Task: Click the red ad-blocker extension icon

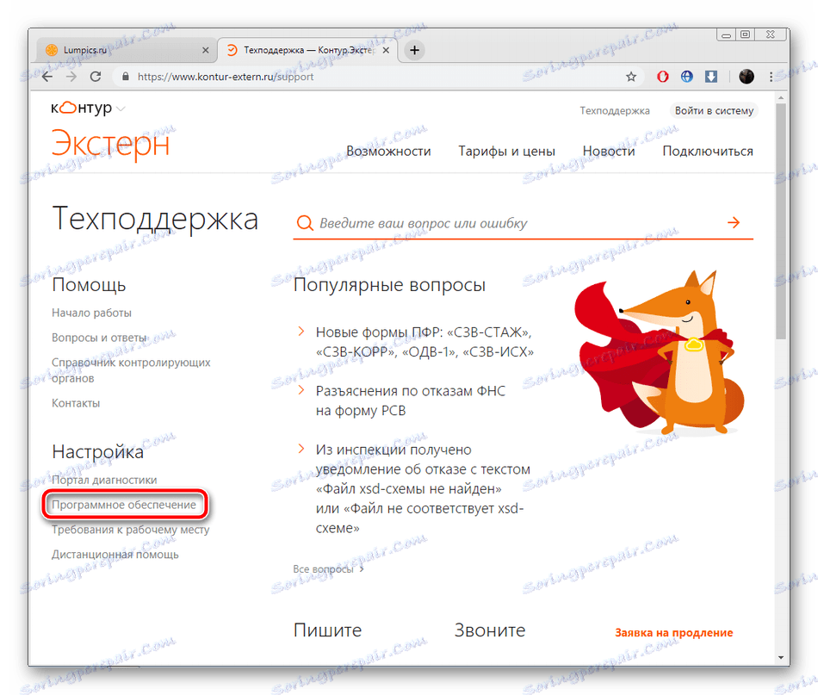Action: tap(662, 76)
